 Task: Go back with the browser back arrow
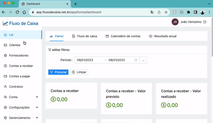(x=3, y=12)
